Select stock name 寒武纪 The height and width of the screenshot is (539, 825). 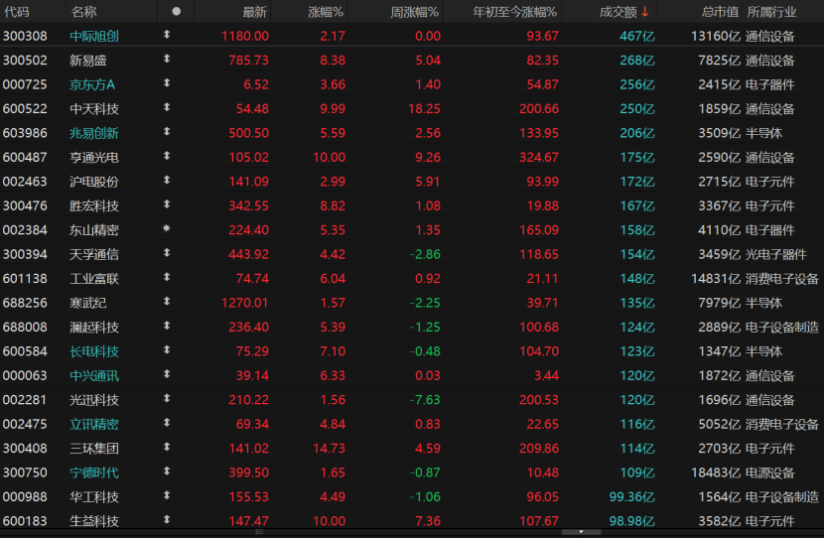tap(88, 303)
